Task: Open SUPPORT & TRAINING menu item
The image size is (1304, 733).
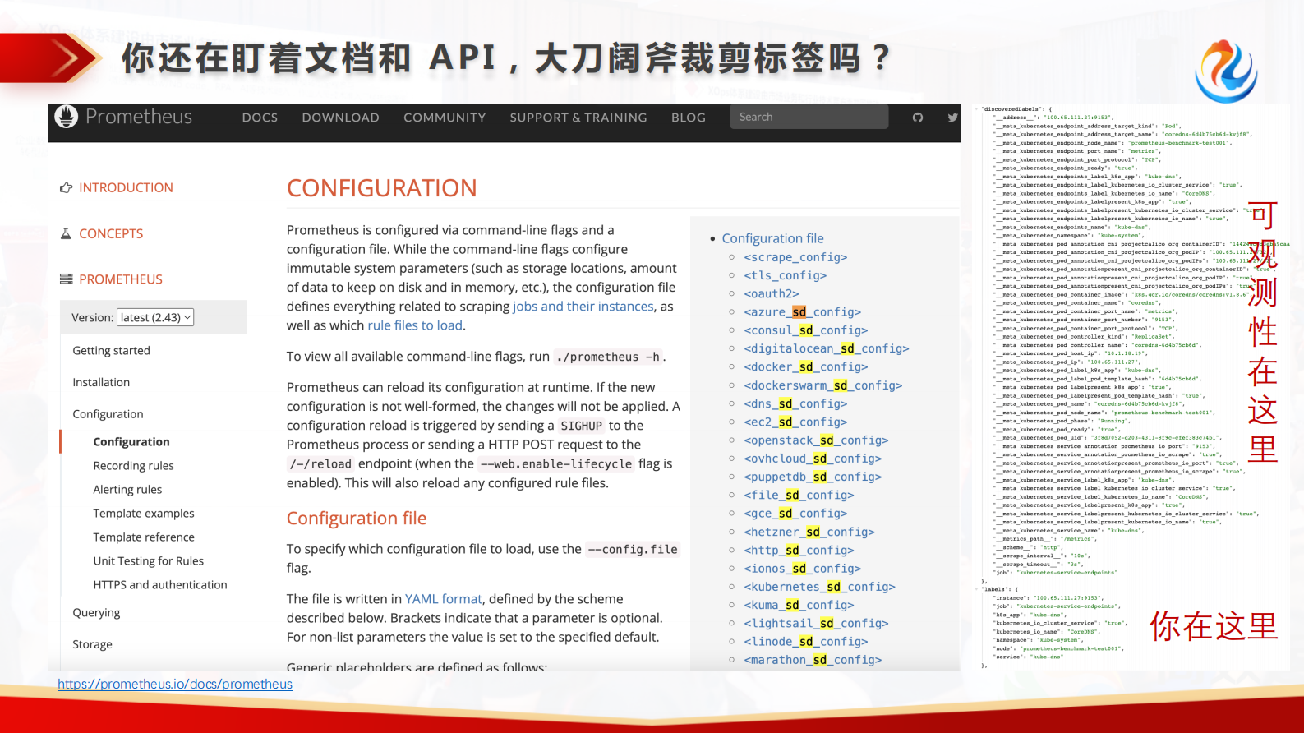Action: tap(578, 118)
